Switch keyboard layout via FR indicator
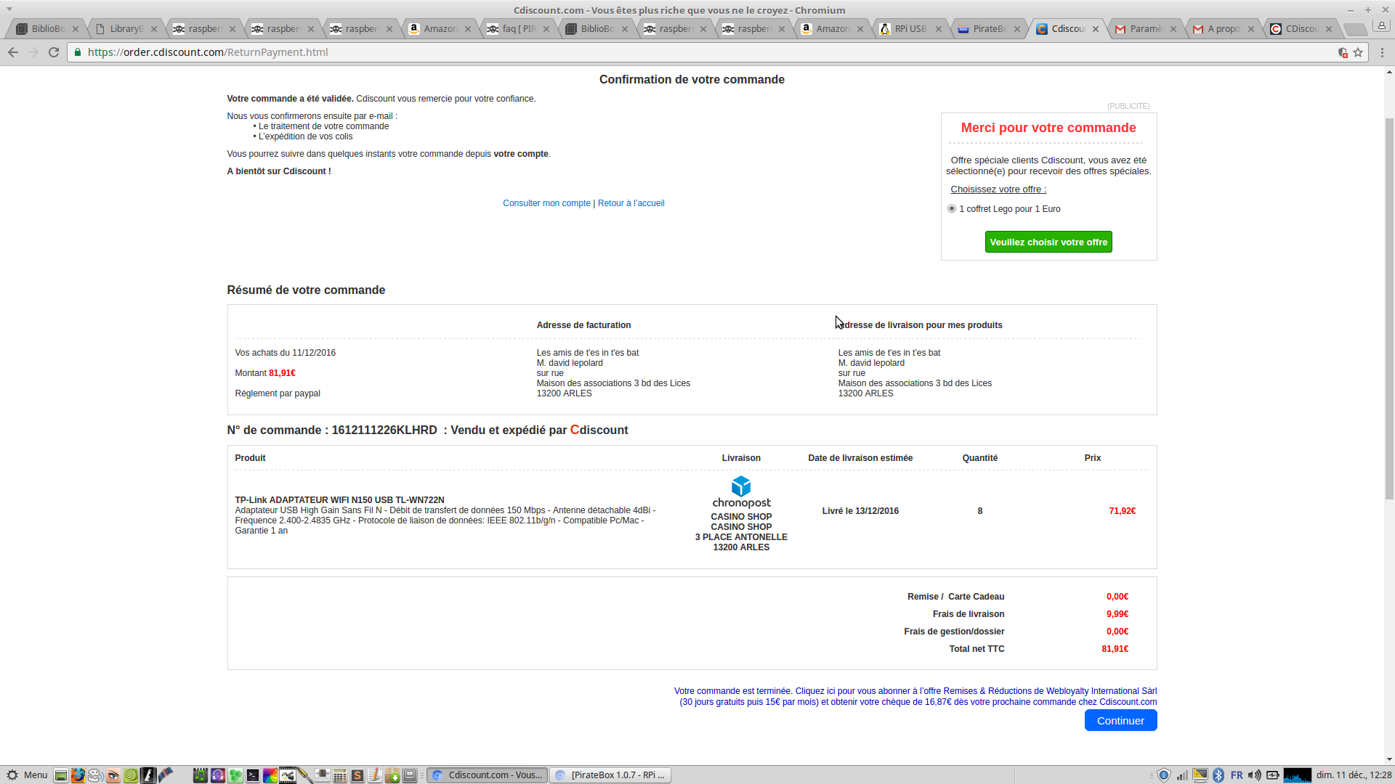 click(1237, 775)
